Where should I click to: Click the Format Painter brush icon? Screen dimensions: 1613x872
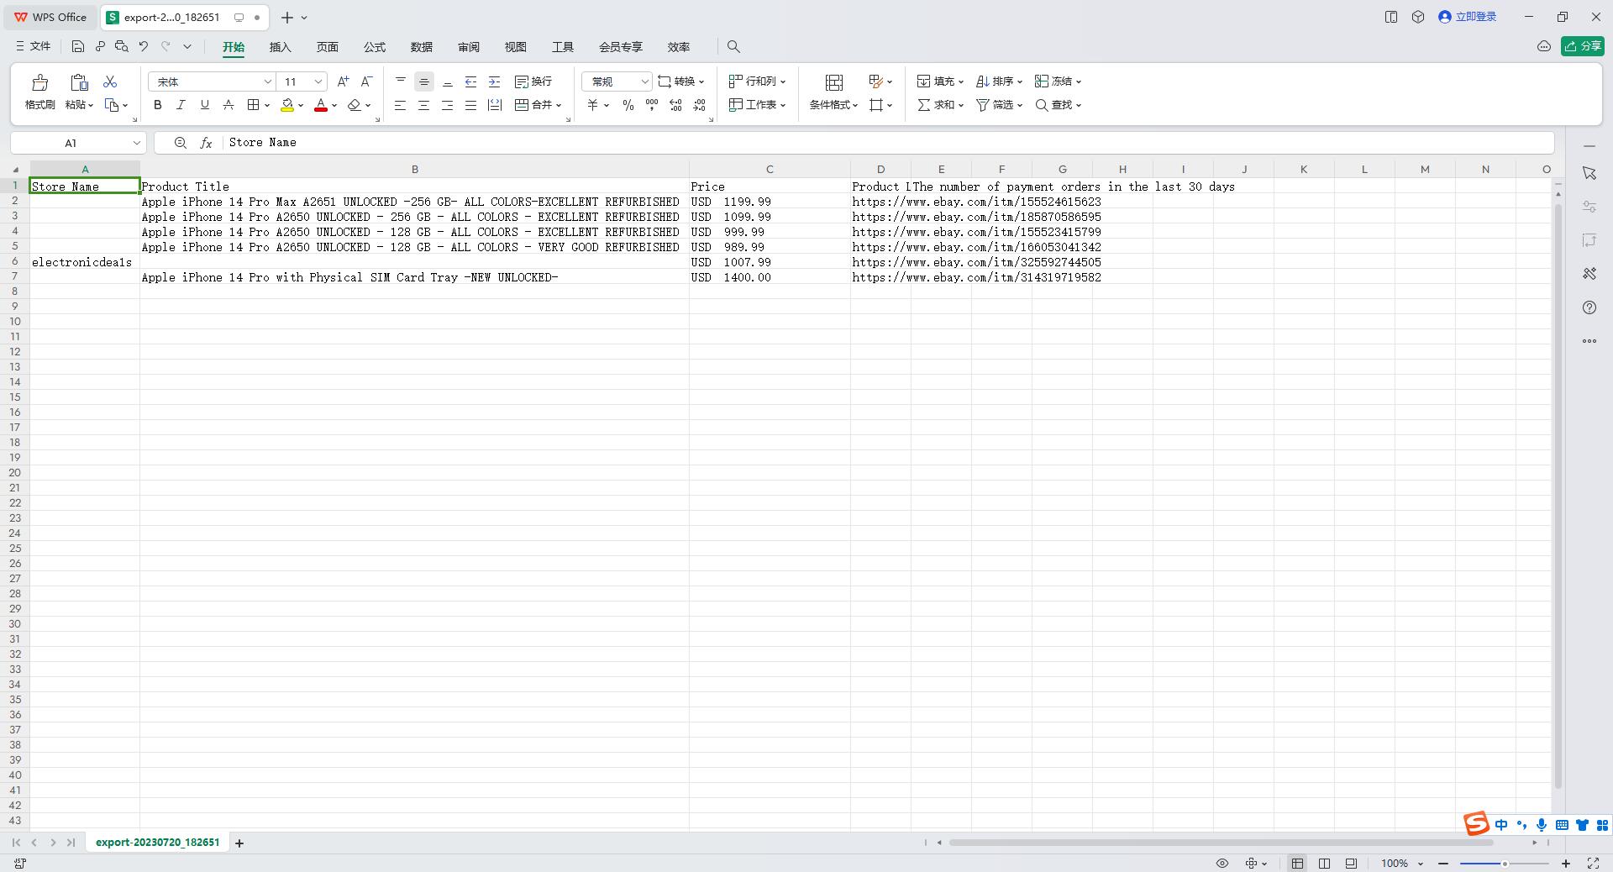(39, 82)
